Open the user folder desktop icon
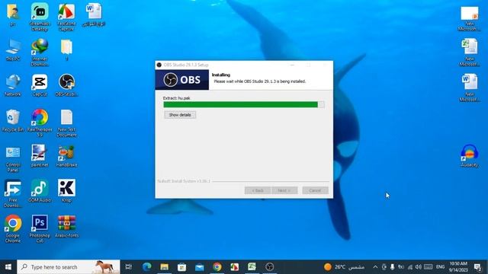 click(13, 14)
